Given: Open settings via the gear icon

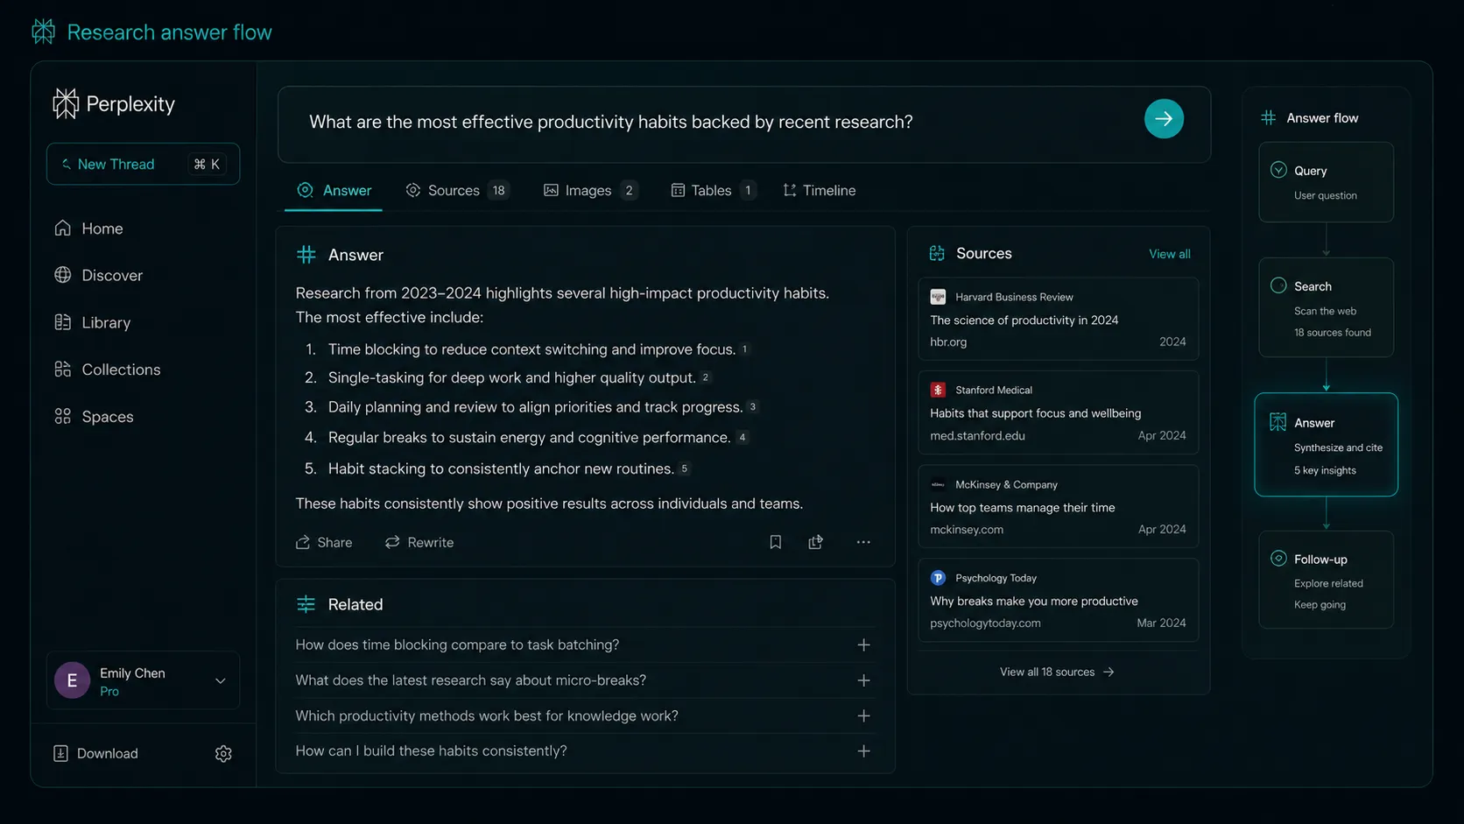Looking at the screenshot, I should click(223, 754).
